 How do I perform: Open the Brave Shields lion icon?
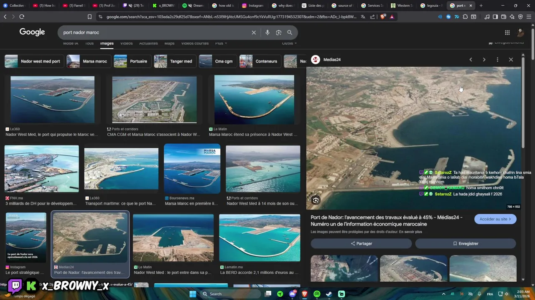click(x=383, y=17)
